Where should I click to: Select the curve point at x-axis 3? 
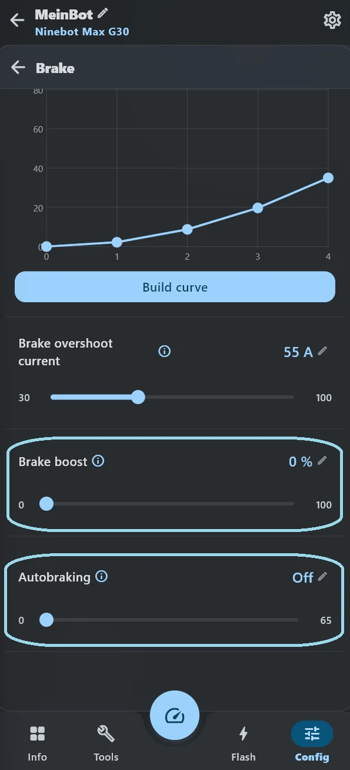pos(258,208)
